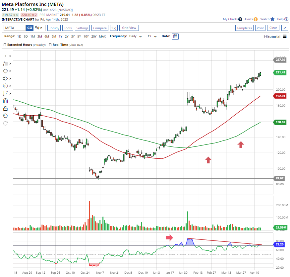The height and width of the screenshot is (277, 290).
Task: Open the annotation list tool icon
Action: click(5, 64)
